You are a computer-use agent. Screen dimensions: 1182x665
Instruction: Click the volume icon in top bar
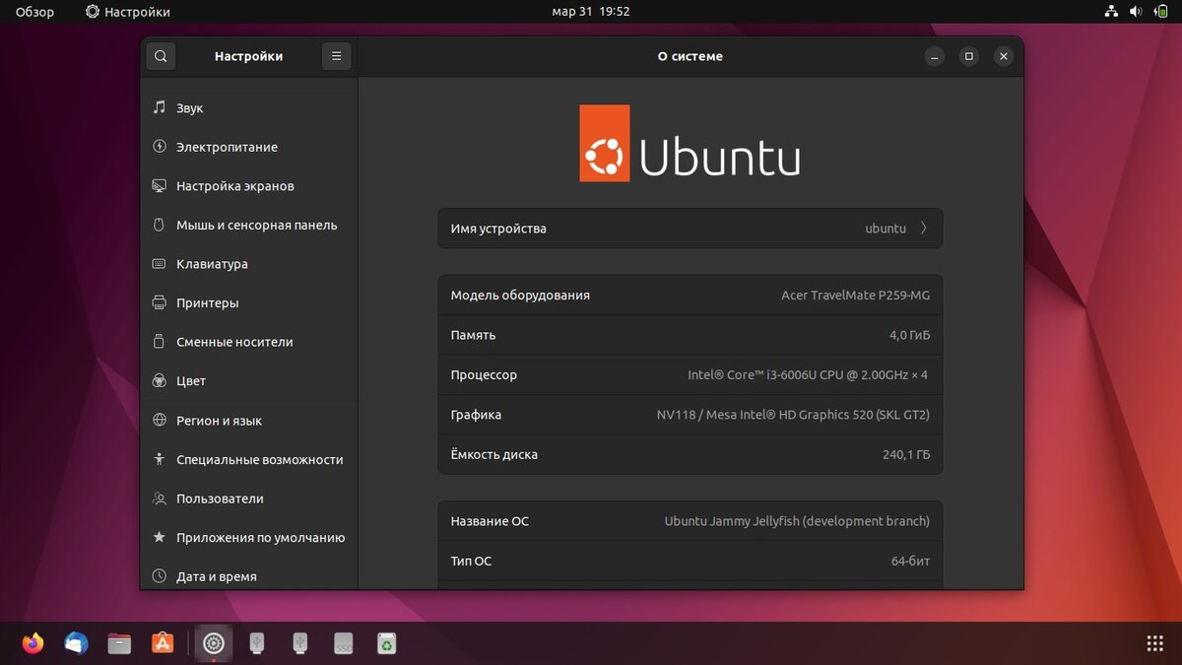point(1136,12)
